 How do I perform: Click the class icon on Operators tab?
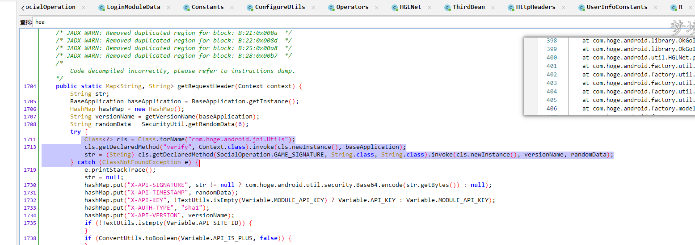pyautogui.click(x=331, y=8)
